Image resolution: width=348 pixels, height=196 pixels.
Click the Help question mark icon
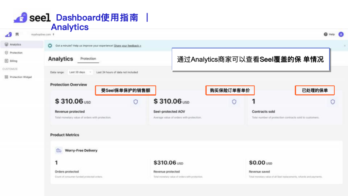pyautogui.click(x=326, y=34)
